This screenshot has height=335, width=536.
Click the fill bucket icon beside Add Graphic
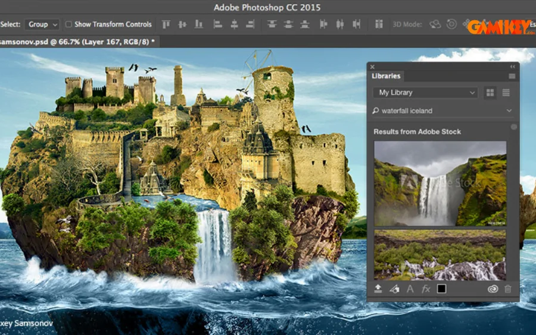[x=394, y=289]
